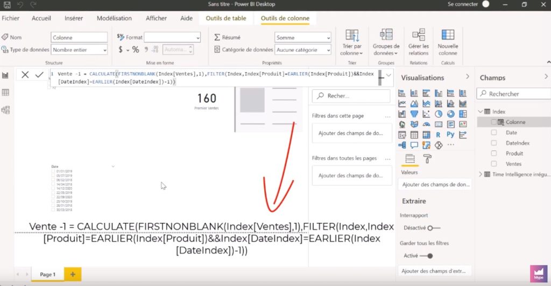Select the area chart visual
This screenshot has width=551, height=286.
click(414, 104)
